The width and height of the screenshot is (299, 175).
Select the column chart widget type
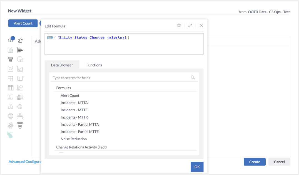pyautogui.click(x=11, y=50)
